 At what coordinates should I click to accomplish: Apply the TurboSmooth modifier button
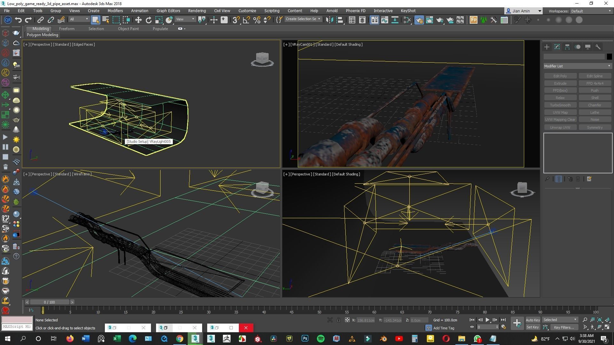560,105
